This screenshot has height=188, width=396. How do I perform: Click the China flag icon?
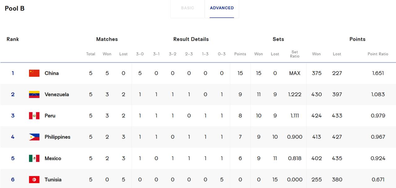pyautogui.click(x=34, y=73)
